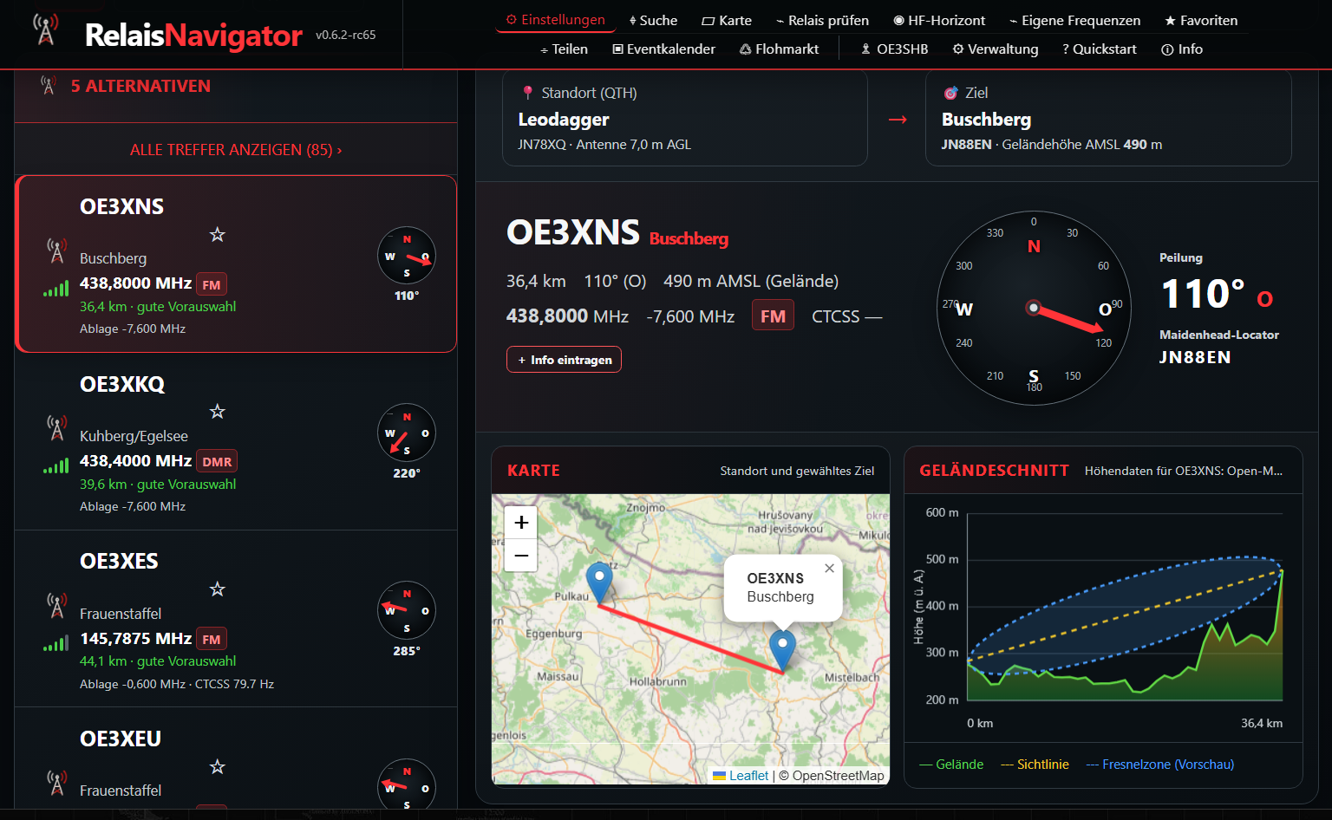Click the red pin icon next to Standort

coord(527,92)
